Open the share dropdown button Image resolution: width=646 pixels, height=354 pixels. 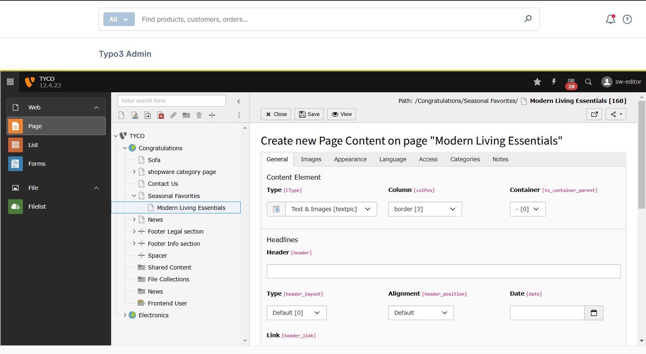[616, 114]
